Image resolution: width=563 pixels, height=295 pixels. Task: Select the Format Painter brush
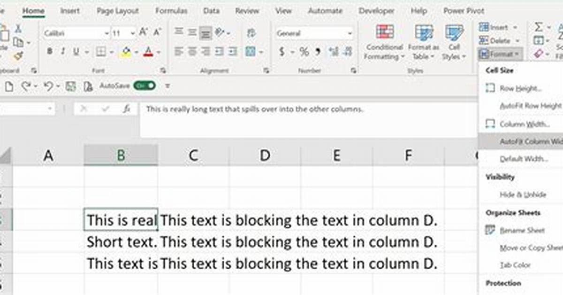pos(18,56)
